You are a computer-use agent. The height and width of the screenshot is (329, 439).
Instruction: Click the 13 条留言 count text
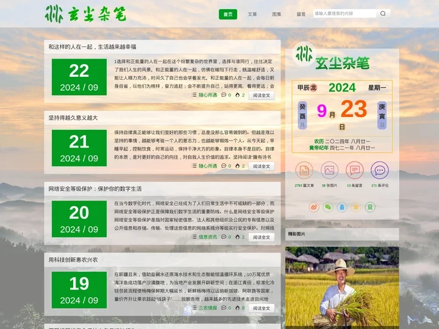(x=355, y=185)
